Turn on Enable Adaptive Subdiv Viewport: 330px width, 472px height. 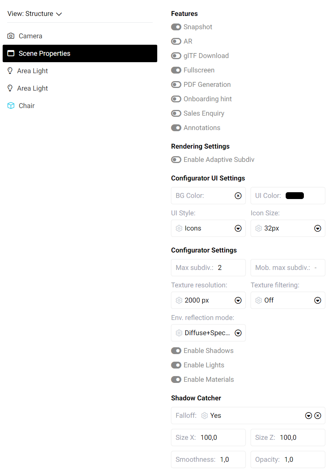click(176, 160)
